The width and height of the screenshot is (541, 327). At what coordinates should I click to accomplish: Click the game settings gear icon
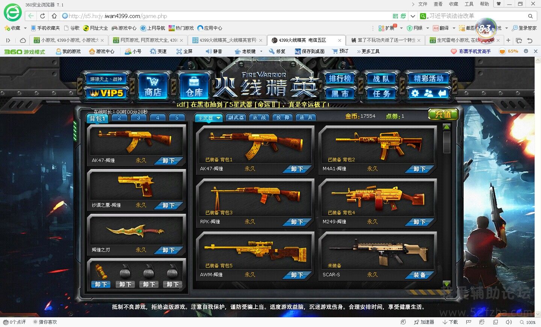pyautogui.click(x=415, y=93)
